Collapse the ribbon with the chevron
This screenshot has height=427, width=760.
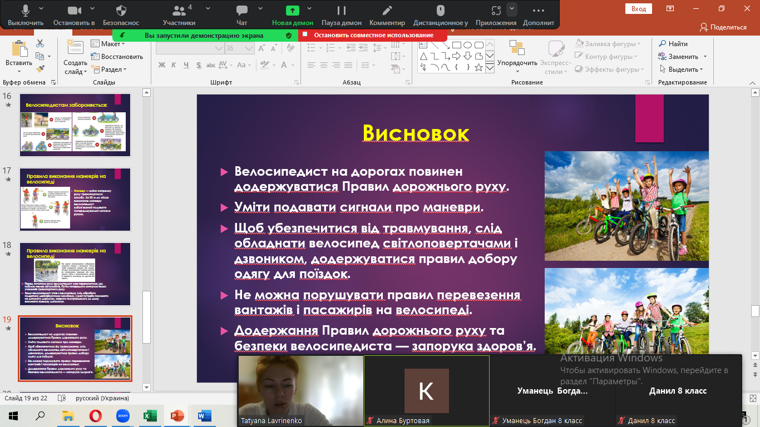point(754,82)
